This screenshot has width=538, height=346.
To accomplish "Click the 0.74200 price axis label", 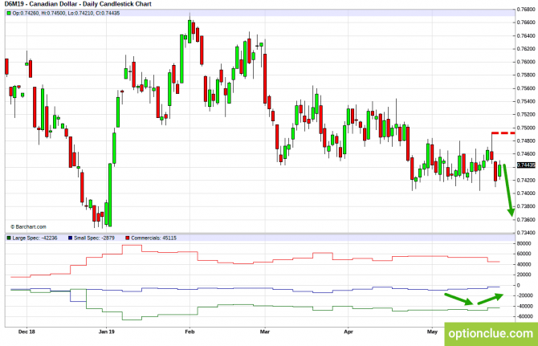I will point(526,181).
